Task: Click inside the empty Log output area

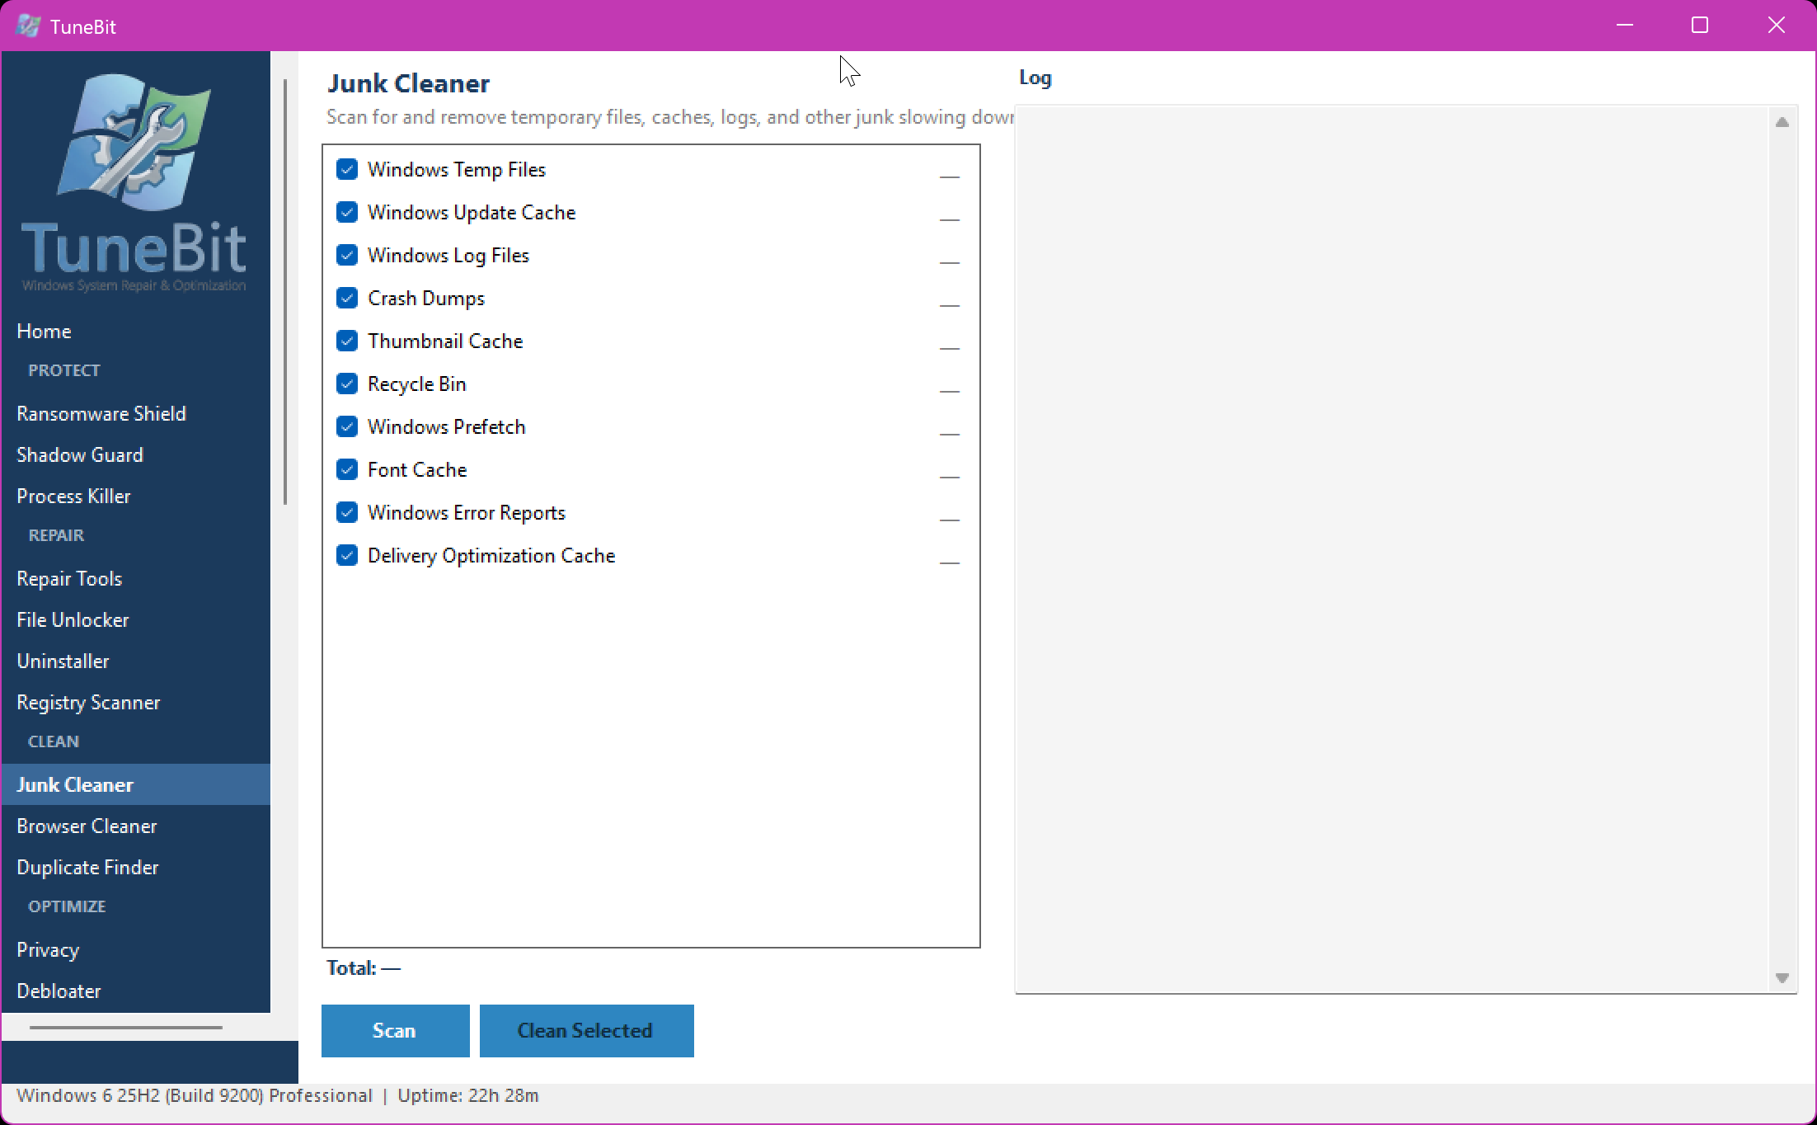Action: pos(1392,549)
